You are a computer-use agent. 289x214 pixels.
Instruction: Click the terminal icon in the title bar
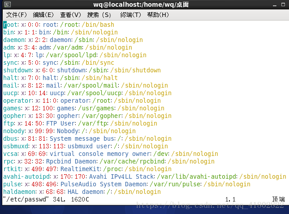pyautogui.click(x=8, y=4)
